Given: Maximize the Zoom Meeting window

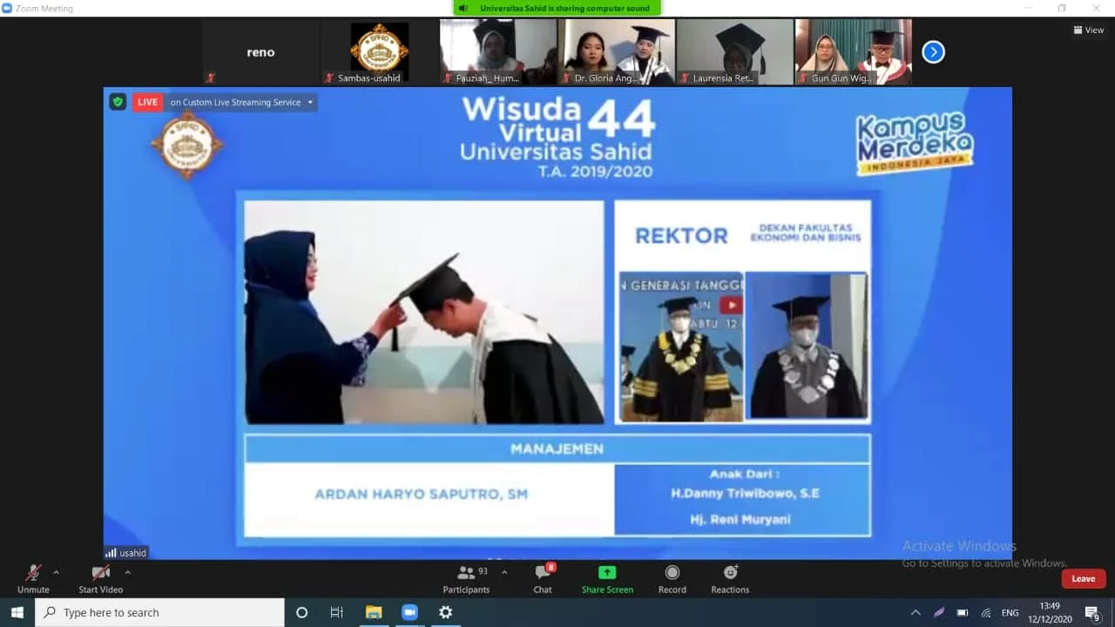Looking at the screenshot, I should coord(1061,8).
